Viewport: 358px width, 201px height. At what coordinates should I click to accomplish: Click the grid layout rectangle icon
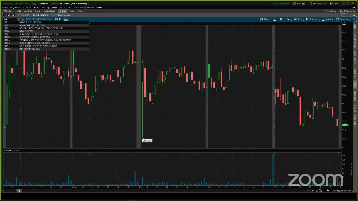(x=344, y=15)
